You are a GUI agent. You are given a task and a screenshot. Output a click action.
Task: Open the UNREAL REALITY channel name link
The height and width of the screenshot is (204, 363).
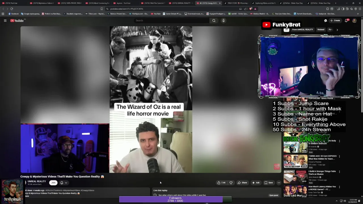coord(37,181)
